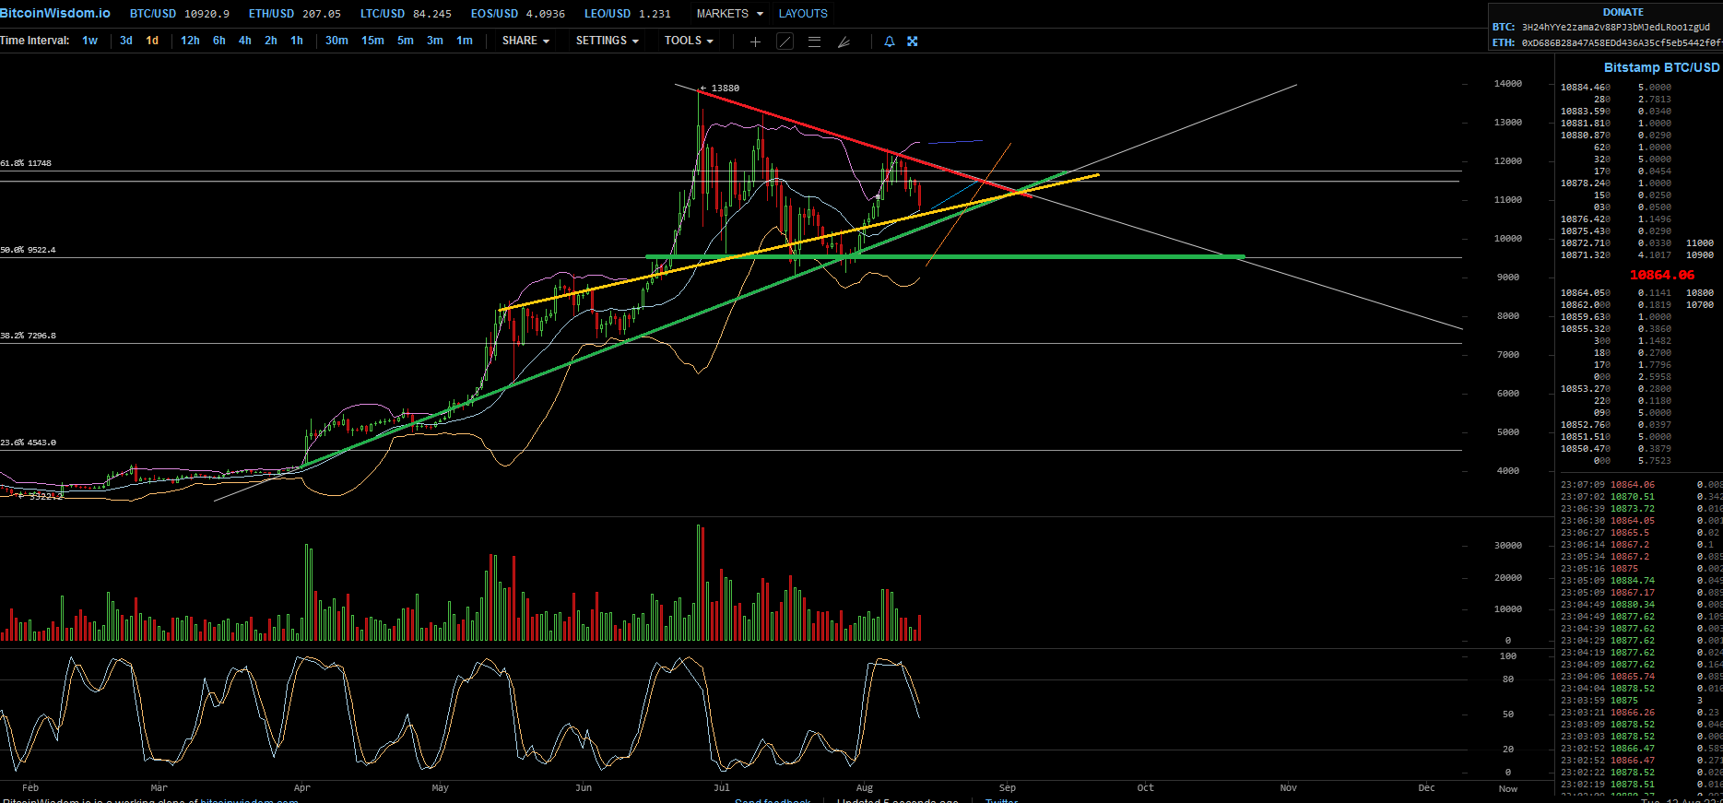Expand the SHARE menu
This screenshot has width=1723, height=803.
pyautogui.click(x=525, y=41)
